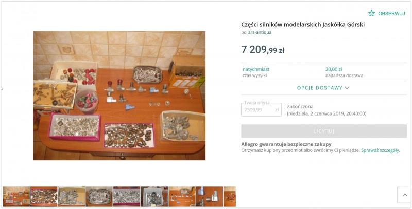Image resolution: width=412 pixels, height=209 pixels.
Task: Select the seventh thumbnail of engines on table
Action: pyautogui.click(x=182, y=197)
